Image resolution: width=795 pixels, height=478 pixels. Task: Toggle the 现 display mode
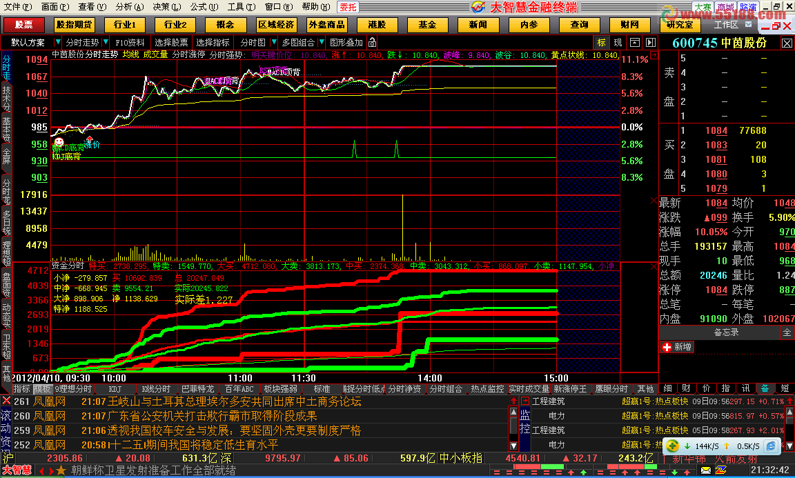pos(618,43)
